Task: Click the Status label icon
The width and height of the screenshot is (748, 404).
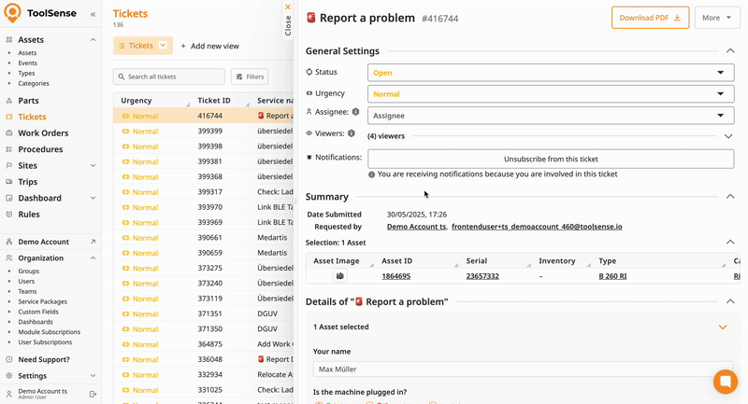Action: 309,72
